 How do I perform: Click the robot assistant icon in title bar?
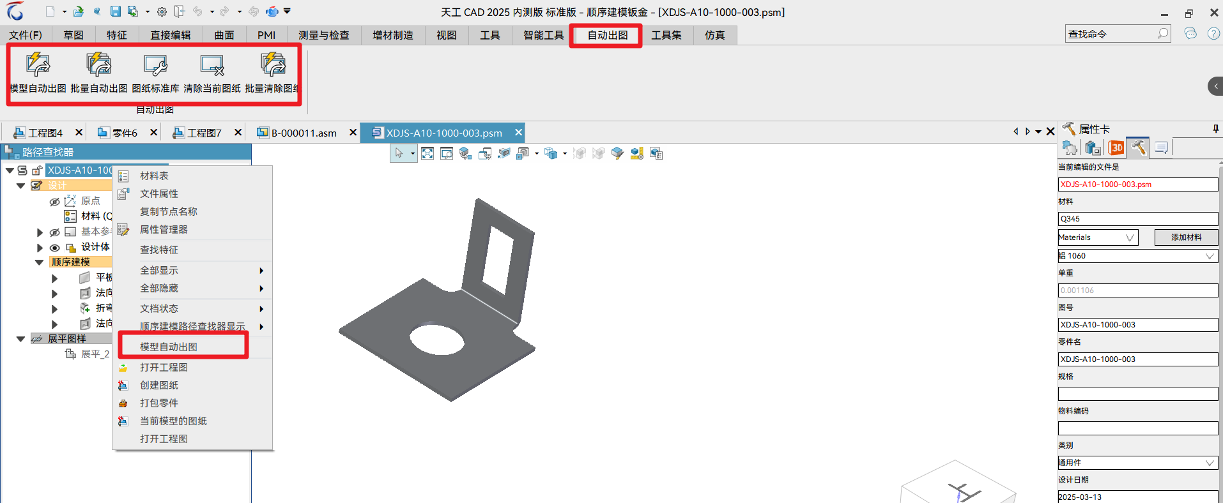272,11
